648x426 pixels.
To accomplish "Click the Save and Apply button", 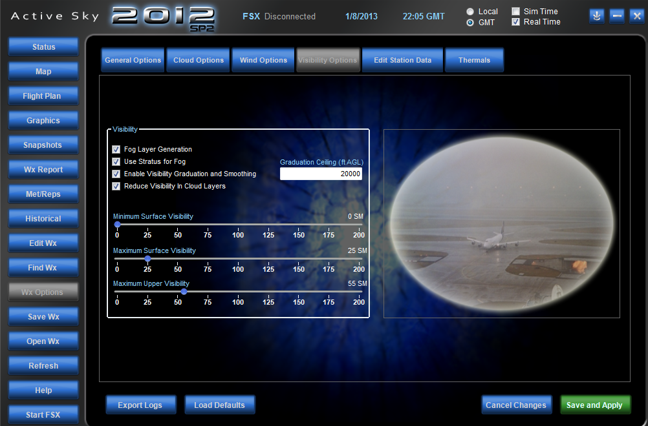I will [595, 405].
